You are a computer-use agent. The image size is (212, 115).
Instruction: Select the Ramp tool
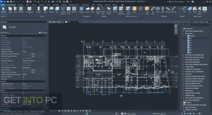tap(88, 10)
